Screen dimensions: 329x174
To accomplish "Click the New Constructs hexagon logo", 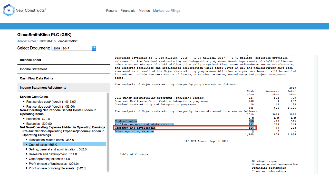I will coord(9,10).
